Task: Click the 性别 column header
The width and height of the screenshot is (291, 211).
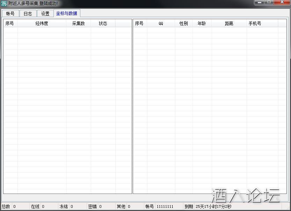Action: [x=183, y=24]
